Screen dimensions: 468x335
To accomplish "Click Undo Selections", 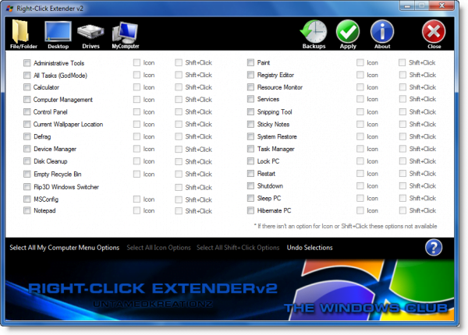I will 310,248.
